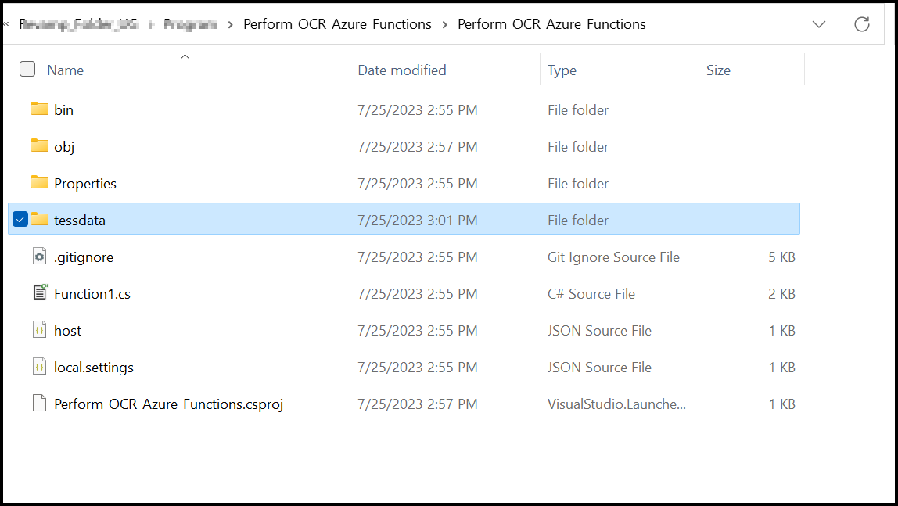Open the bin folder icon
898x506 pixels.
[39, 109]
